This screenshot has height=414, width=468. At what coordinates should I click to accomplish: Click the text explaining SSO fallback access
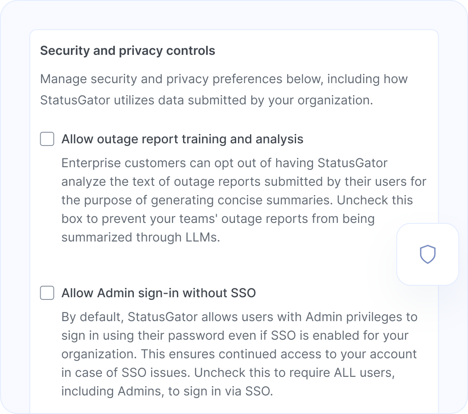[238, 354]
